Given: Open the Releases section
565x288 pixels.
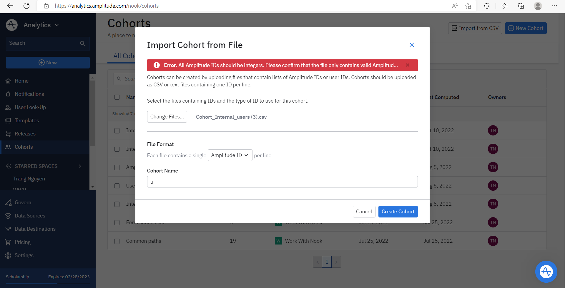Looking at the screenshot, I should click(25, 134).
